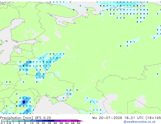Click the '18..21 UTC' time label
Image resolution: width=161 pixels, height=124 pixels.
tap(134, 118)
